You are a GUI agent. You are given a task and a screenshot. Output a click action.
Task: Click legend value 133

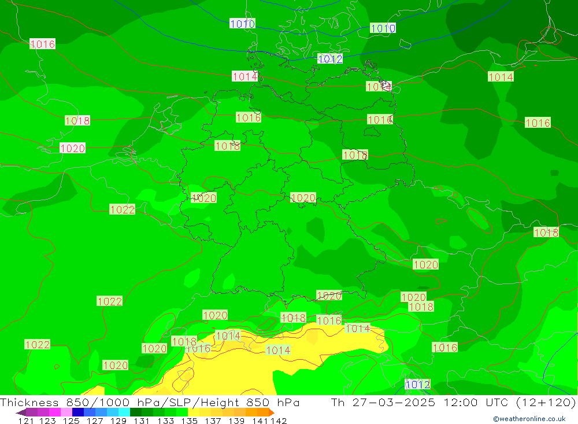pyautogui.click(x=165, y=421)
